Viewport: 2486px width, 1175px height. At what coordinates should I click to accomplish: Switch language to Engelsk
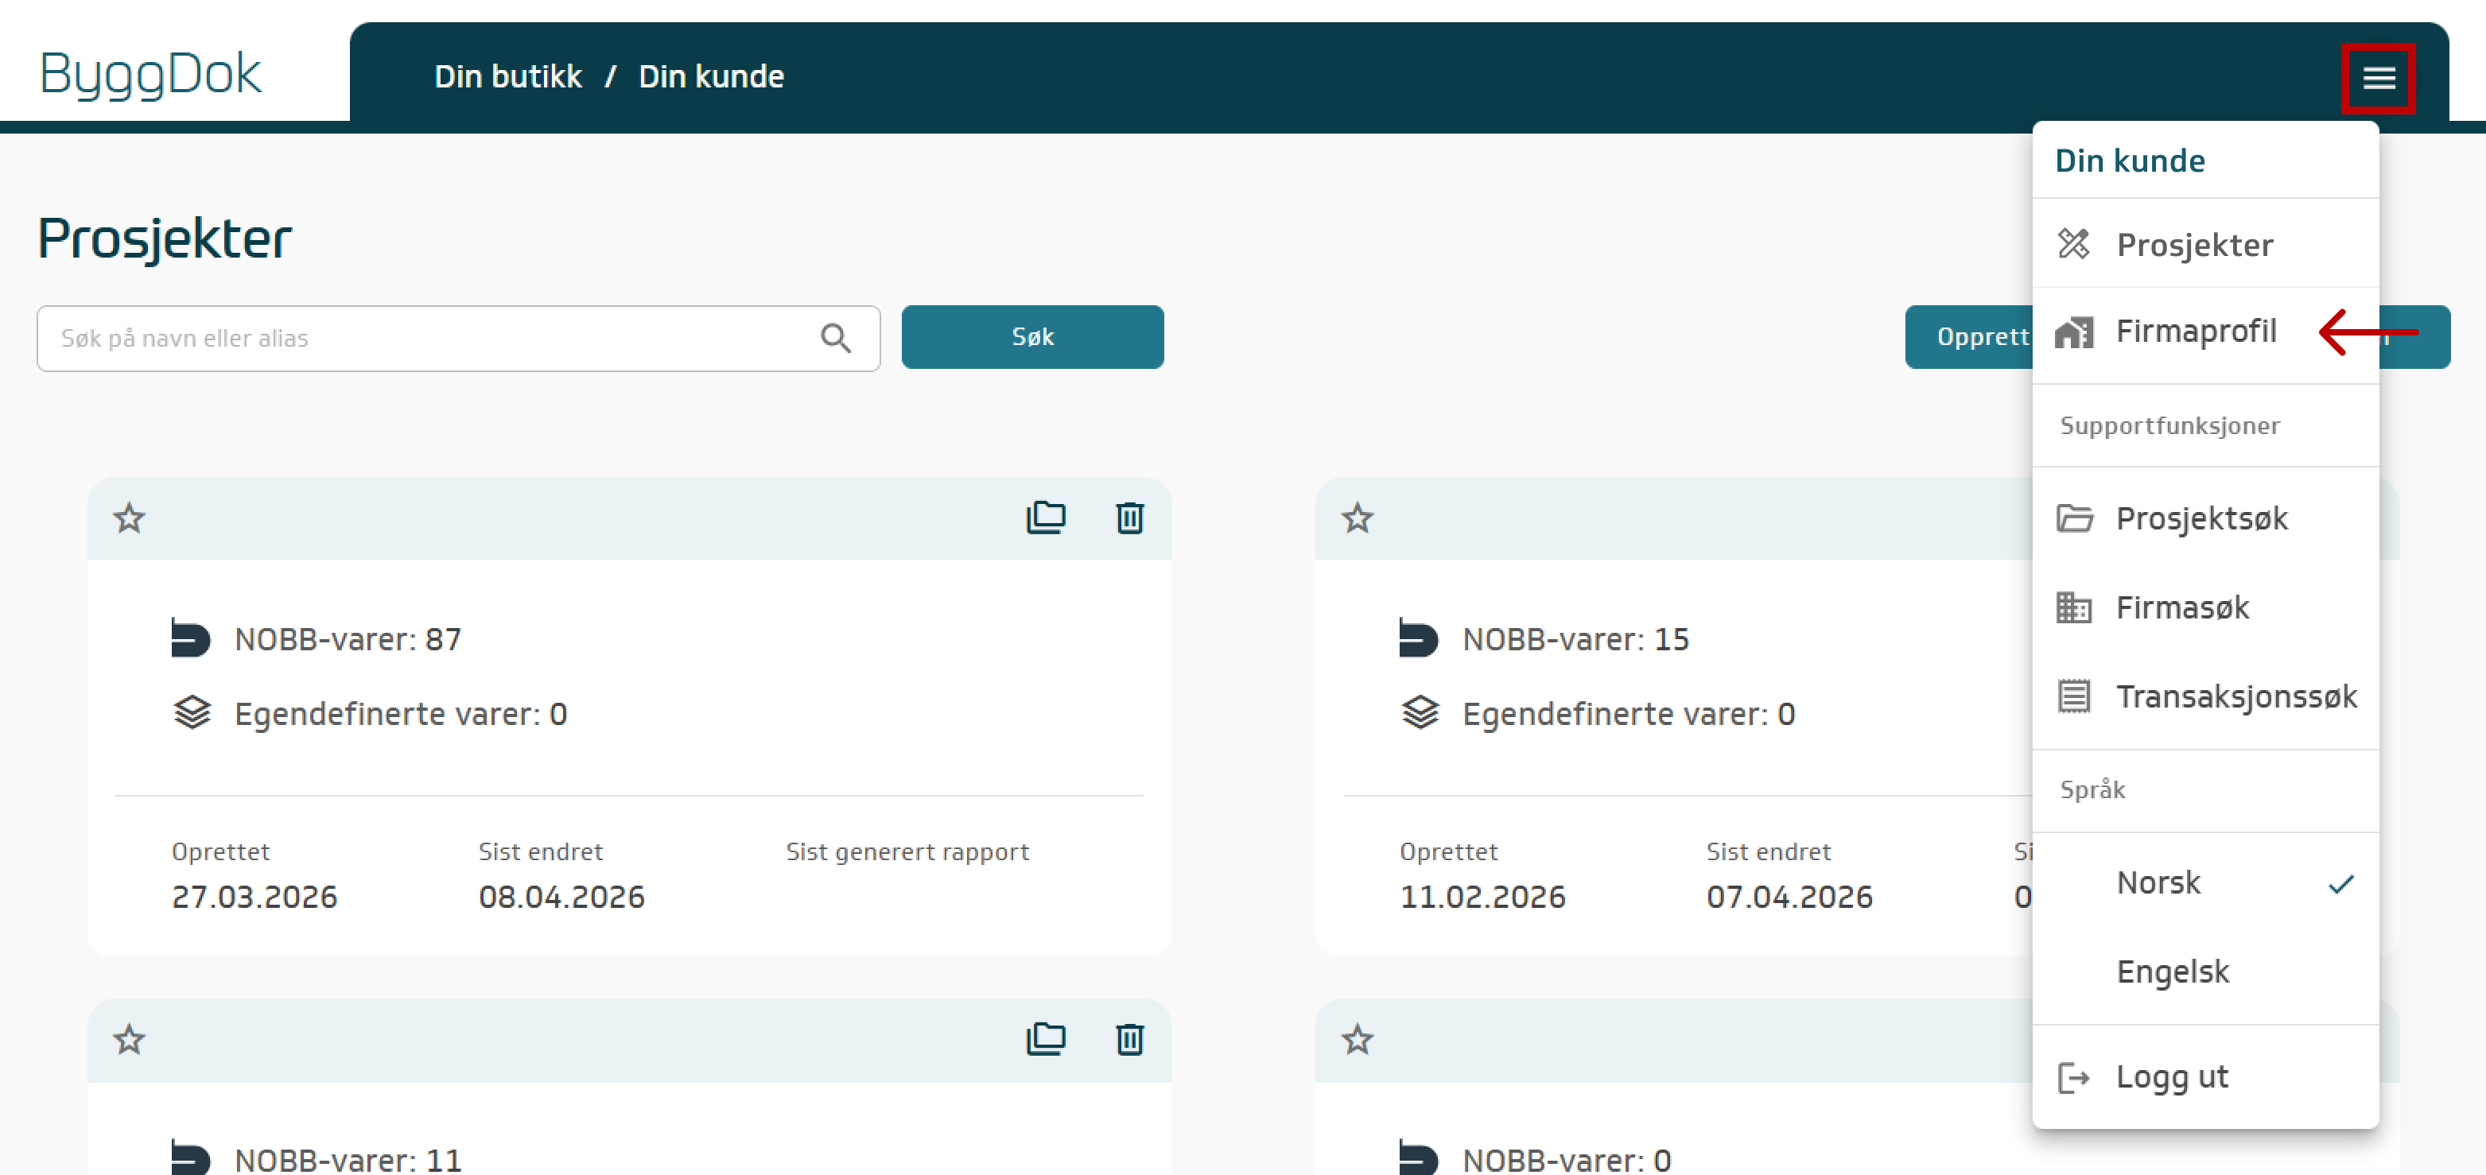pyautogui.click(x=2171, y=971)
